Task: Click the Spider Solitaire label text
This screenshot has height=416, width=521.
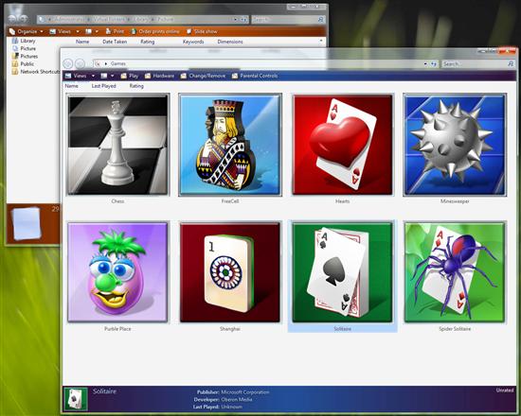Action: pyautogui.click(x=455, y=329)
